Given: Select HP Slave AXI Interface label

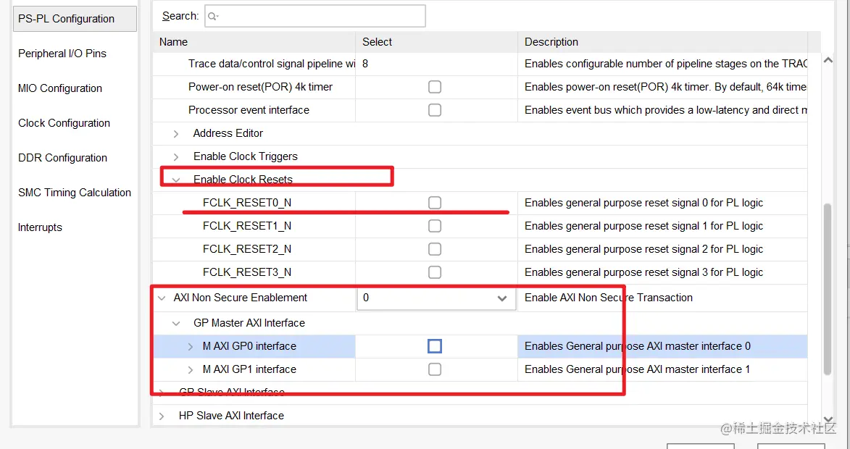Looking at the screenshot, I should [x=231, y=416].
